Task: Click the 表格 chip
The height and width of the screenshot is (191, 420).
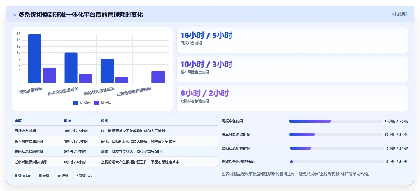Action: pos(44,175)
